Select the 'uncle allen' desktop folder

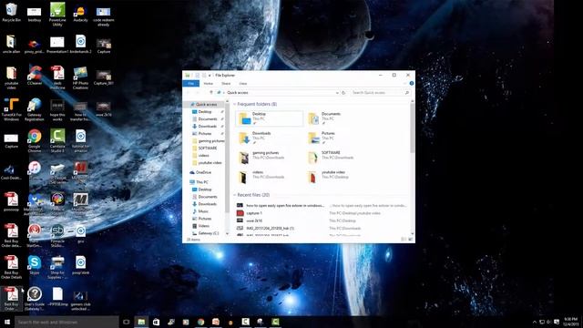[11, 44]
